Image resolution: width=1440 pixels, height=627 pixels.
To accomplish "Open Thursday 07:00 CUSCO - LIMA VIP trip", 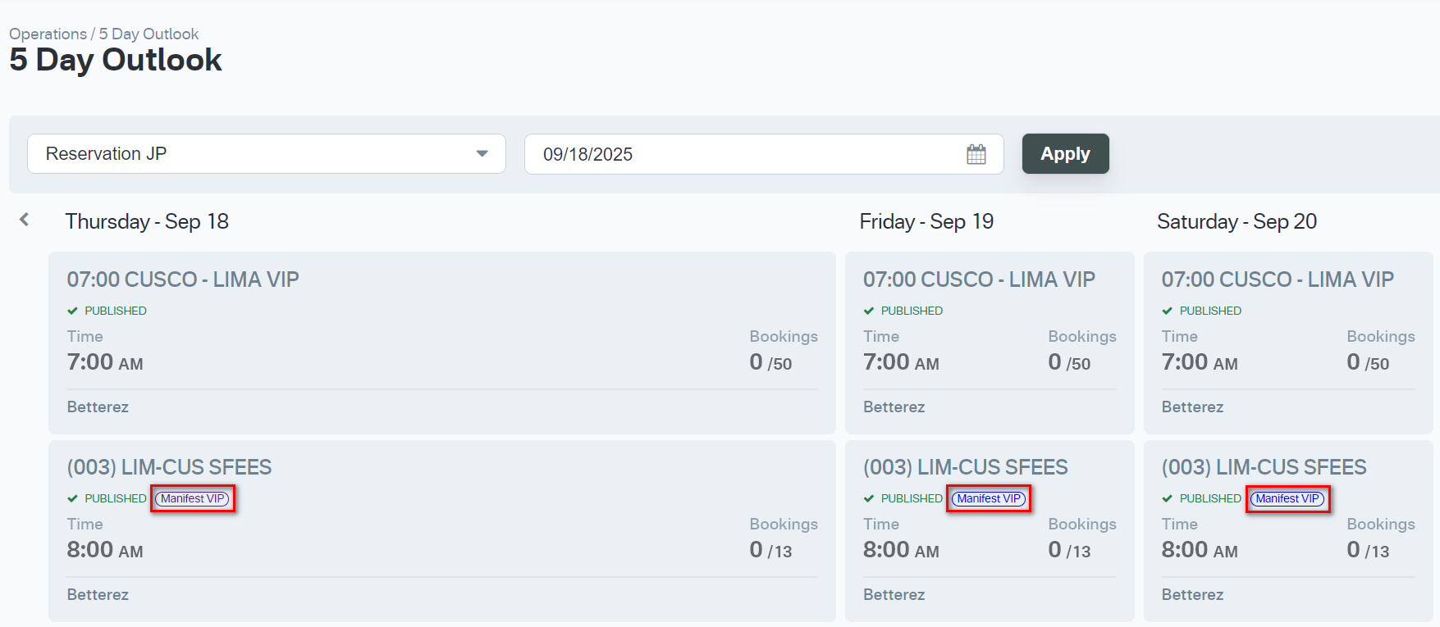I will tap(183, 279).
